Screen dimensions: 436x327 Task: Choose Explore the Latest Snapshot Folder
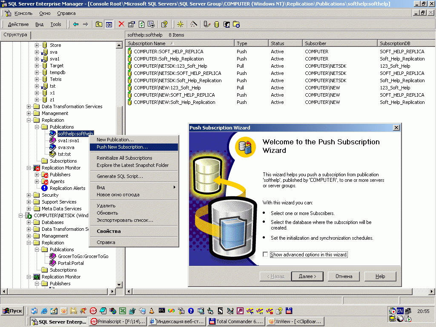(134, 165)
